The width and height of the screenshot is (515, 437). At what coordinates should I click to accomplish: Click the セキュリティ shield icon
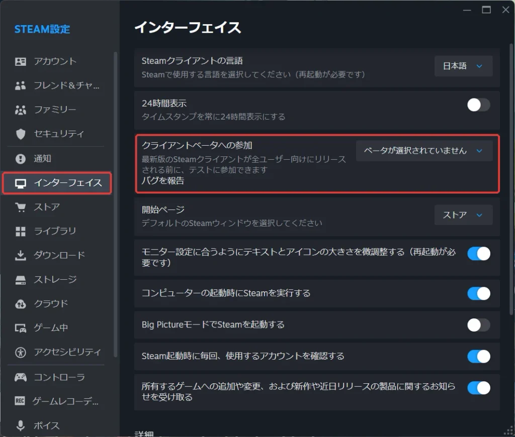20,134
